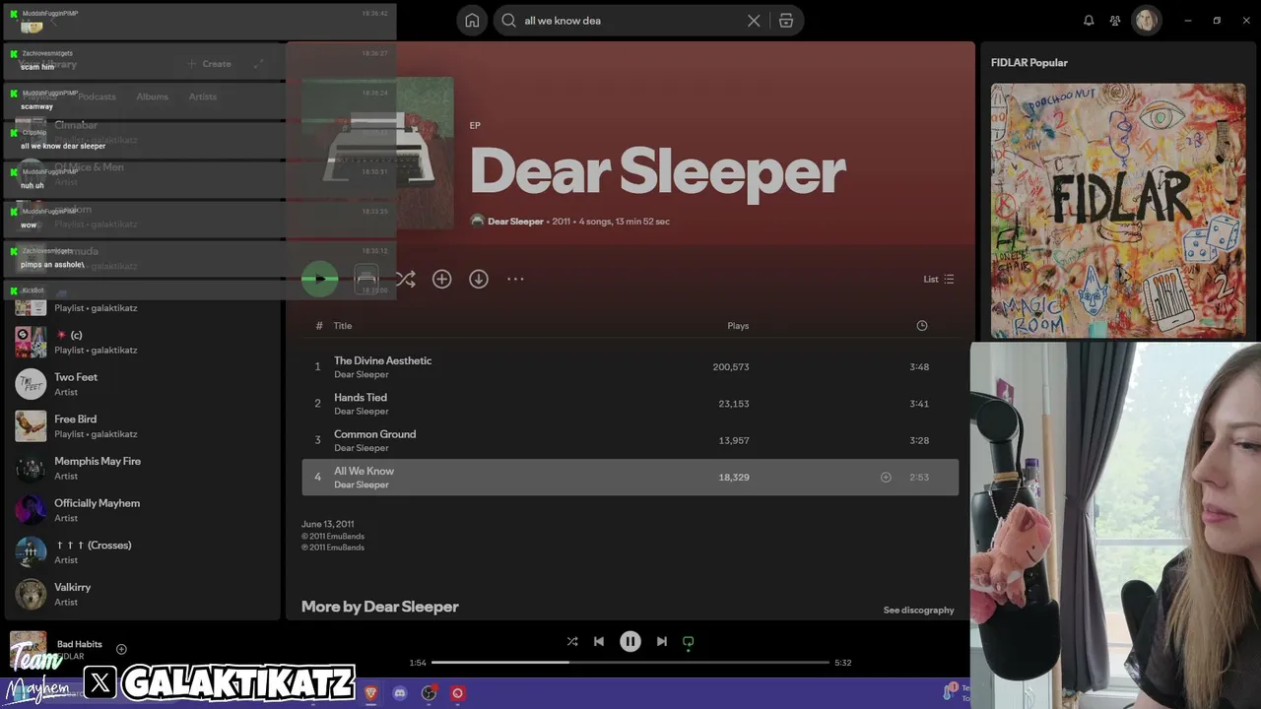Open the Create menu in Your Library
Image resolution: width=1261 pixels, height=709 pixels.
pyautogui.click(x=211, y=64)
